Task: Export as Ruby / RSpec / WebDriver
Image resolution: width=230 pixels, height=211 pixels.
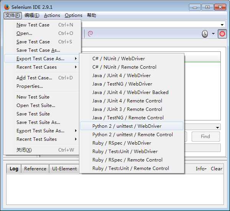Action: (x=132, y=143)
